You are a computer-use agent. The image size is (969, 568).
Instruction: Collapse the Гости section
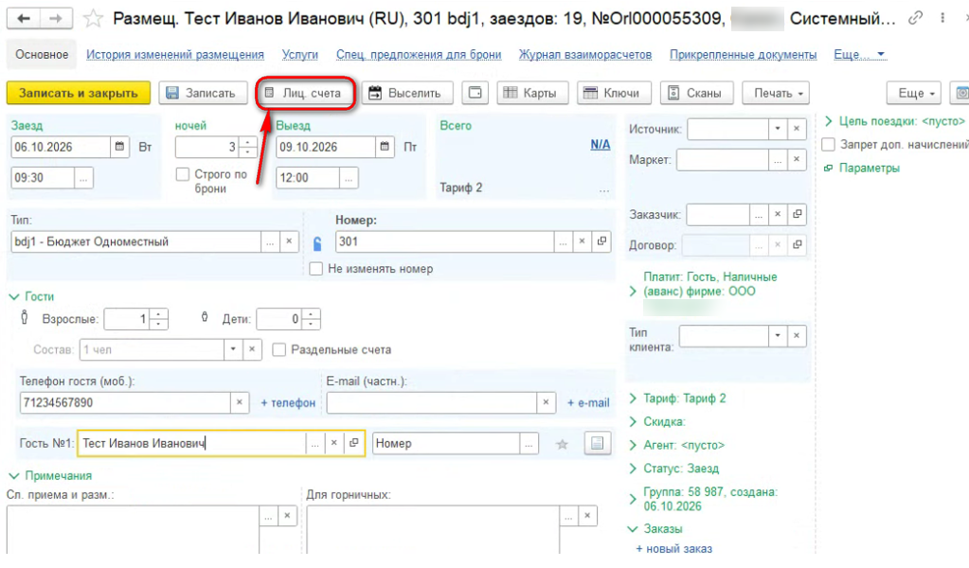pyautogui.click(x=14, y=297)
